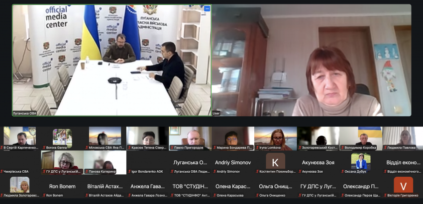Image resolution: width=423 pixels, height=204 pixels.
Task: Click the orange V avatar of Вікторія Григоренко
Action: coord(403,185)
